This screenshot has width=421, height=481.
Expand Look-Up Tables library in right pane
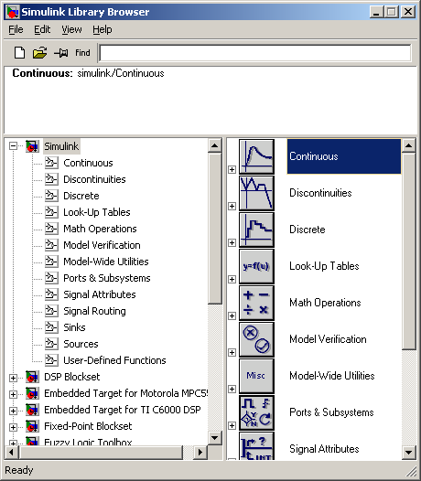(232, 279)
